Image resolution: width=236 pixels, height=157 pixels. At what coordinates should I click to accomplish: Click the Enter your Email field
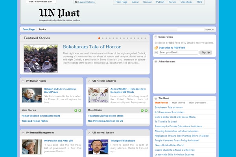point(178,53)
